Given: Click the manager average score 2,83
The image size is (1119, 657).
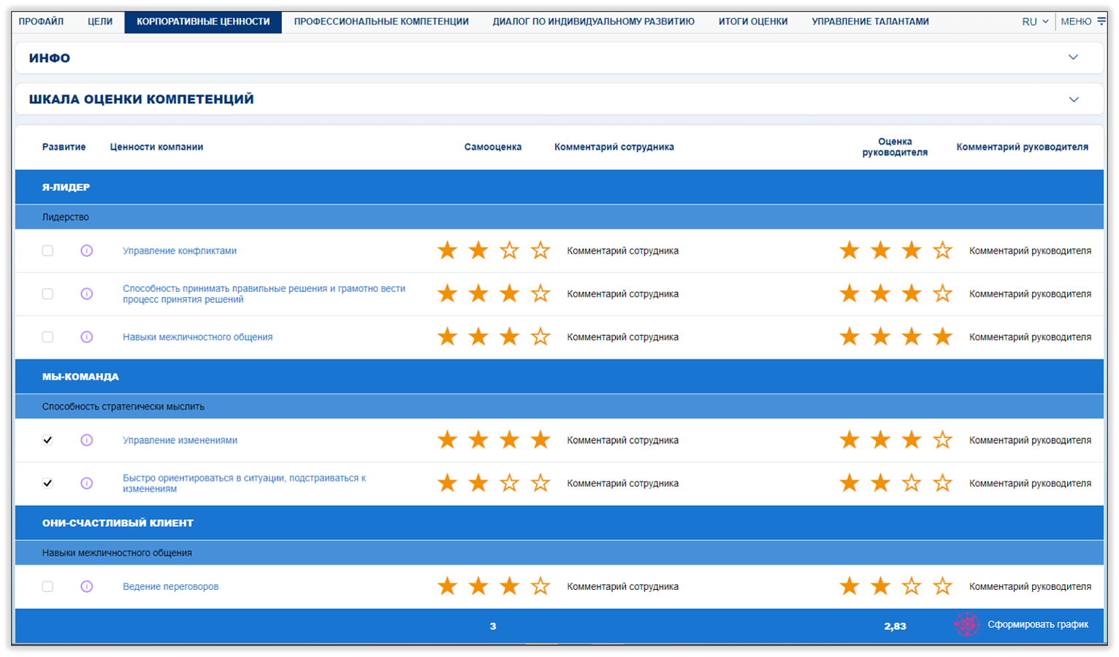Looking at the screenshot, I should (895, 626).
